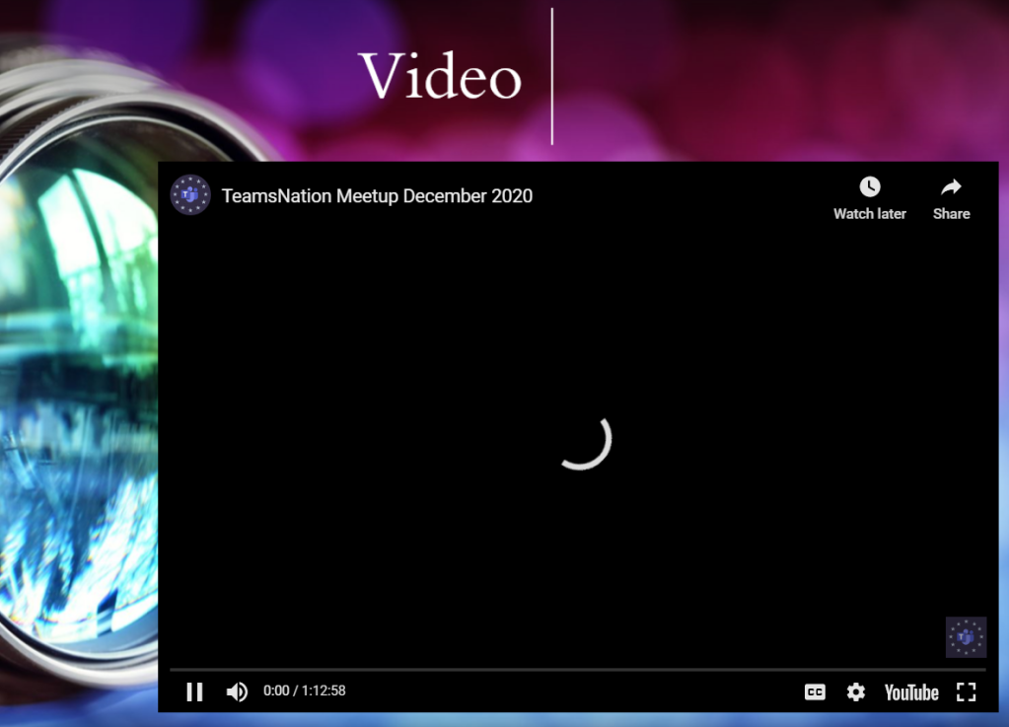
Task: Click the Share text label
Action: click(951, 214)
